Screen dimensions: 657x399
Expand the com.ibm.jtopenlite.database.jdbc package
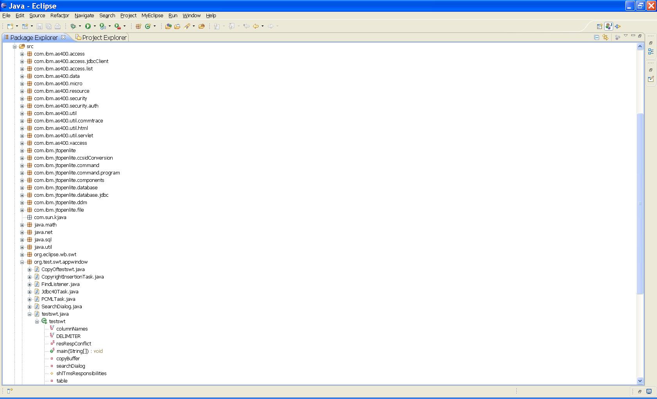point(22,195)
